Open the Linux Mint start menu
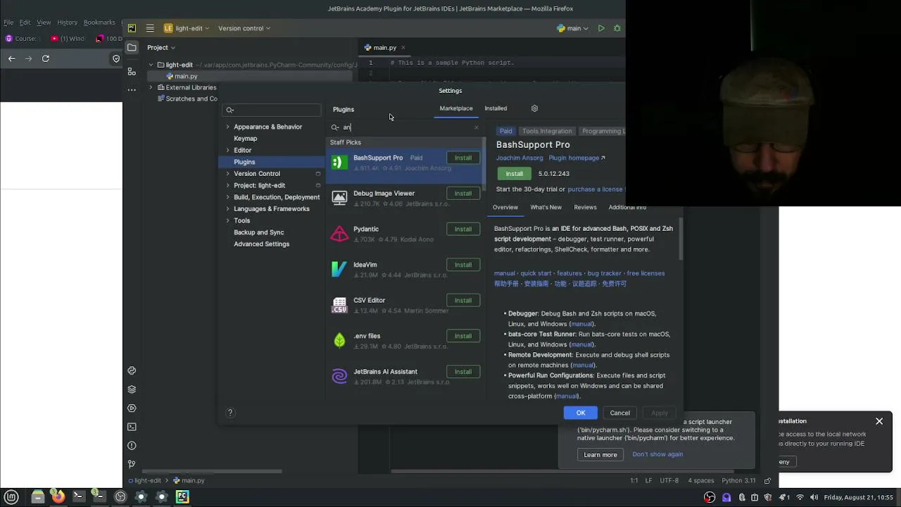 11,496
